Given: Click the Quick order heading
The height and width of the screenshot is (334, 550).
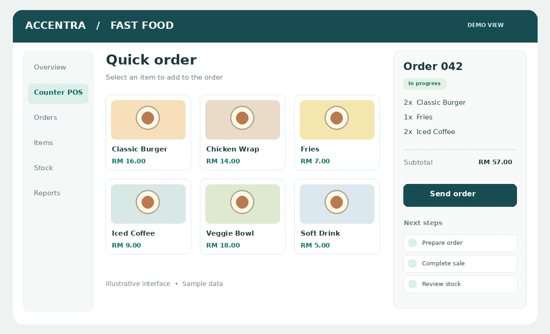Looking at the screenshot, I should pyautogui.click(x=151, y=60).
